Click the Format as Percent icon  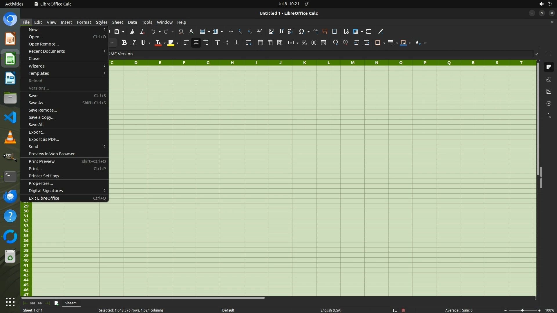tap(304, 43)
